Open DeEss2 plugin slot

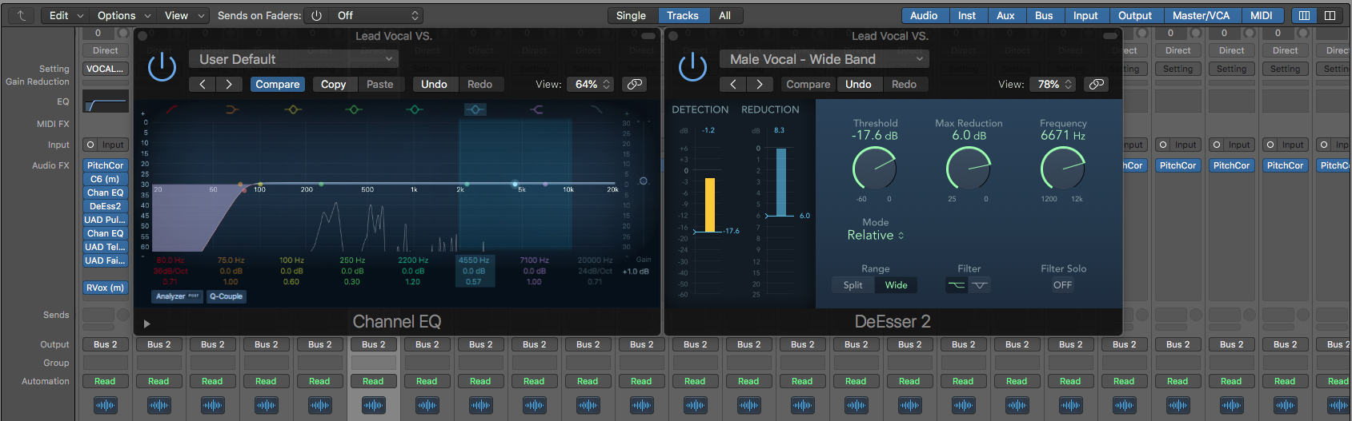[106, 206]
